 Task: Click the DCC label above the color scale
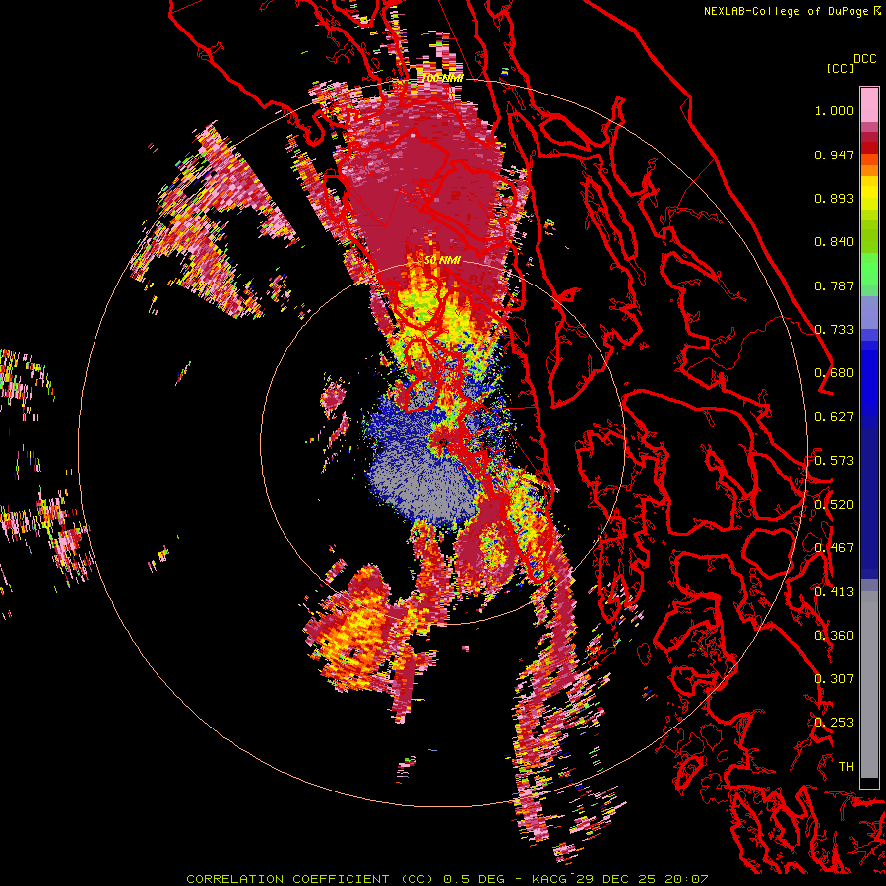[x=864, y=59]
